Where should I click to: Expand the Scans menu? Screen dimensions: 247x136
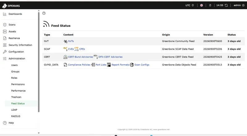click(12, 25)
